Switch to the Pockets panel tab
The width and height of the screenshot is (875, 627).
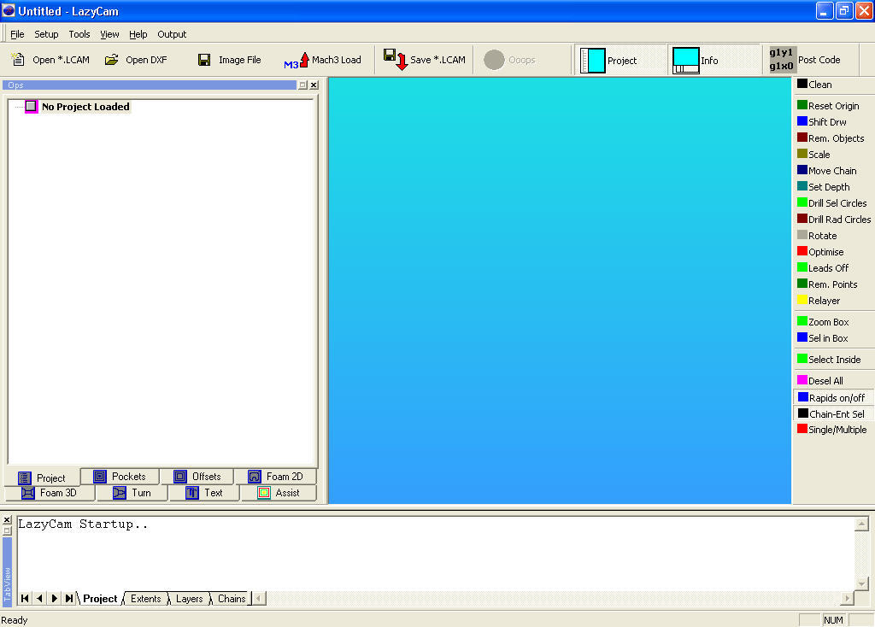click(x=120, y=477)
